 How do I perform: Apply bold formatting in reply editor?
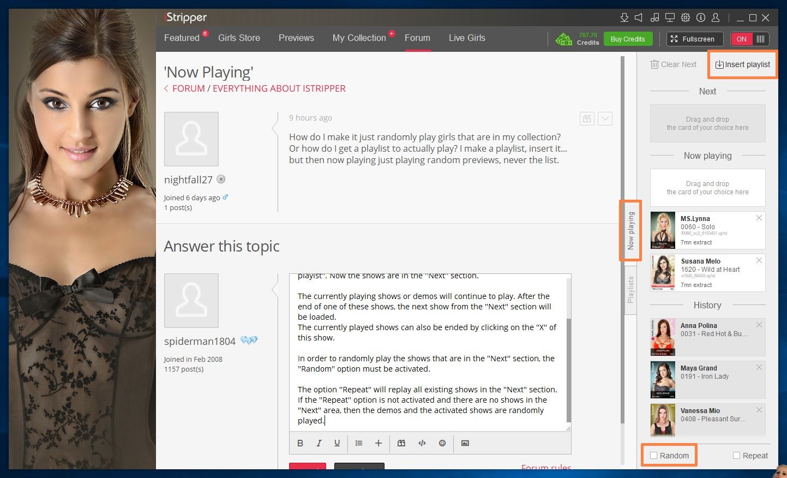pyautogui.click(x=300, y=443)
